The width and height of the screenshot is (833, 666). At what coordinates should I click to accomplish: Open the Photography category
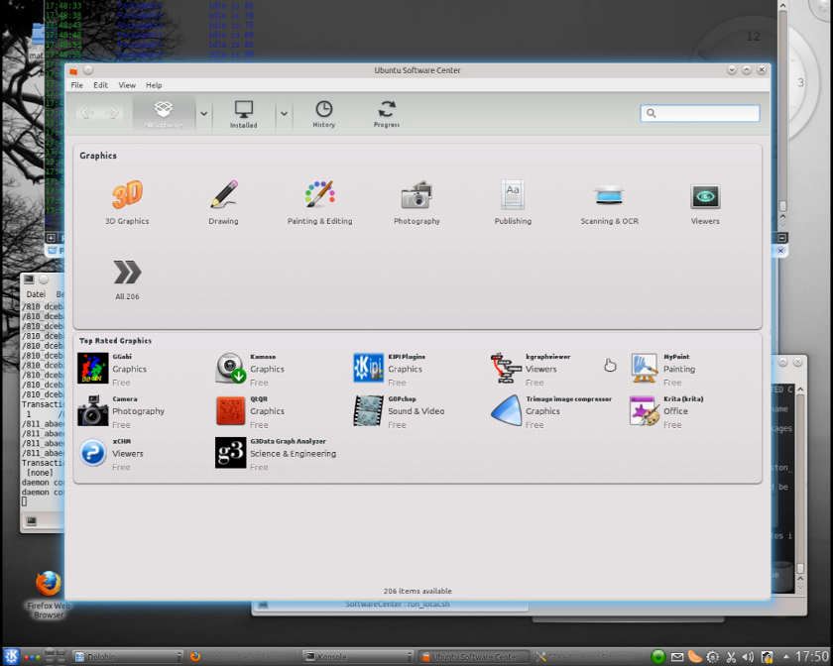click(416, 202)
